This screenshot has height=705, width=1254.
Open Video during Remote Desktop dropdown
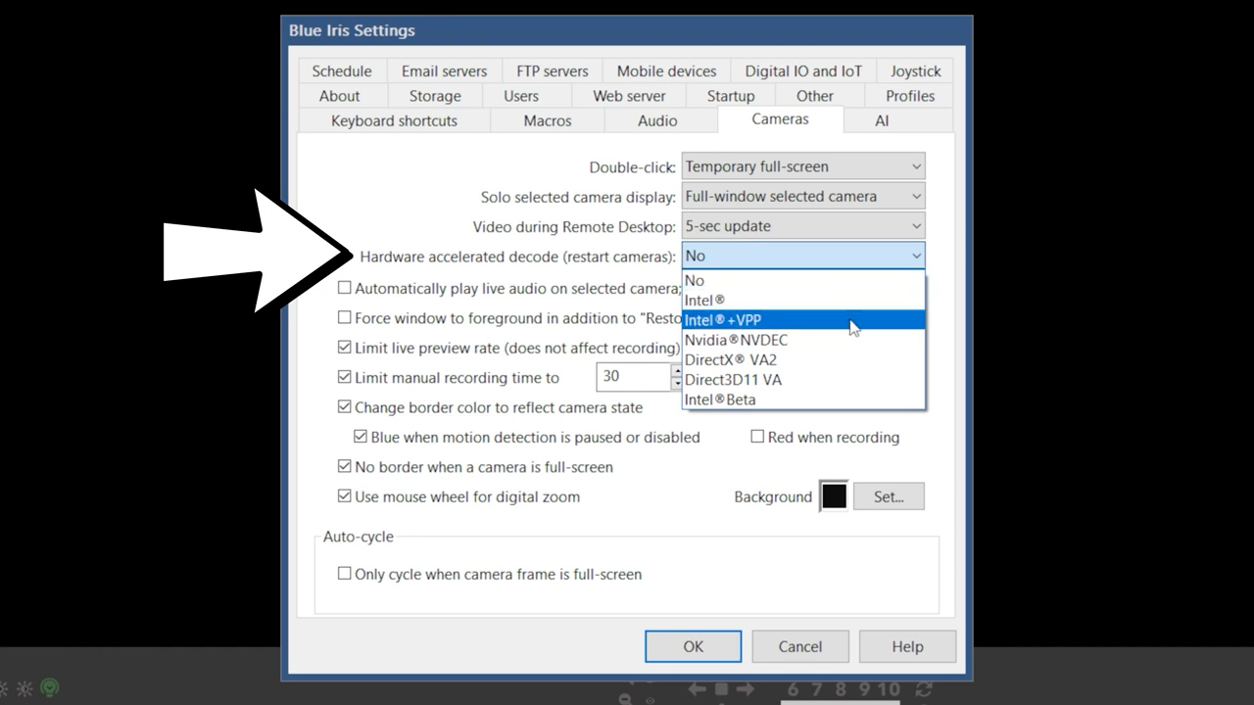point(803,226)
